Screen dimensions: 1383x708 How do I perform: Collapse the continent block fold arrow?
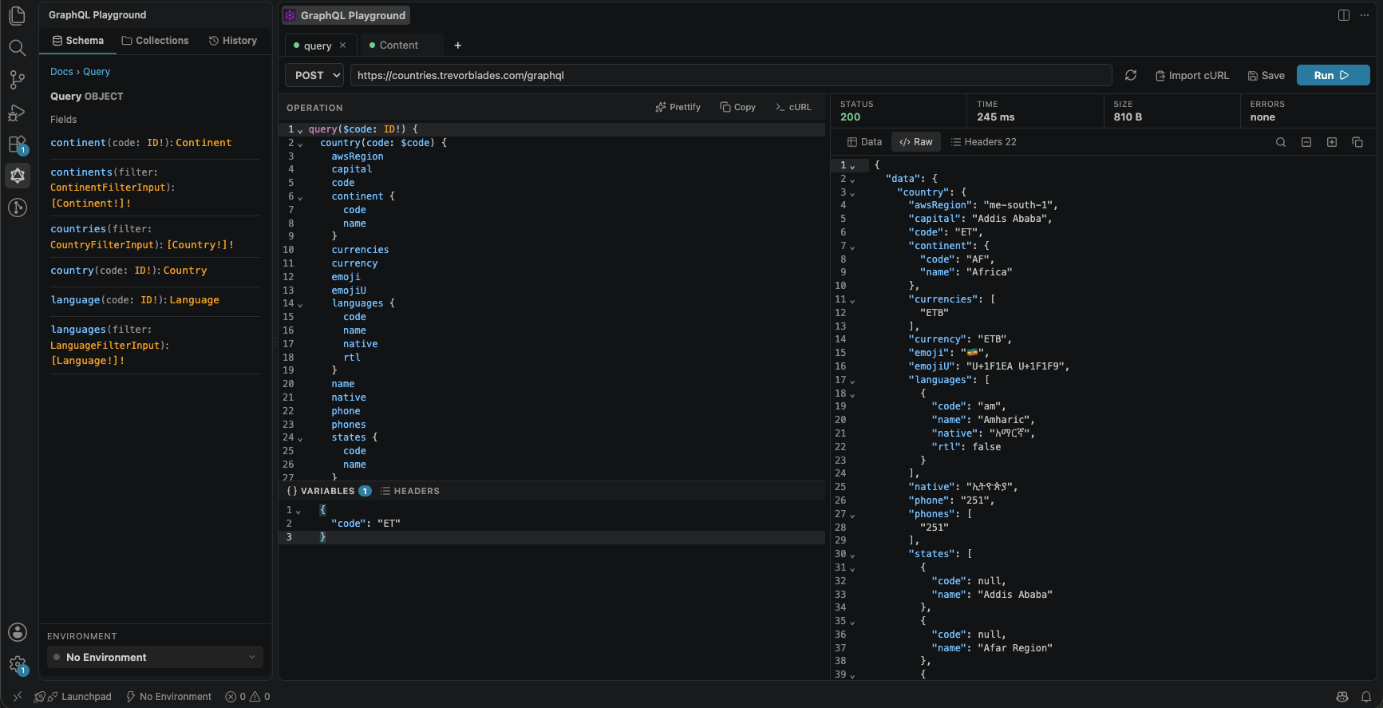tap(300, 197)
